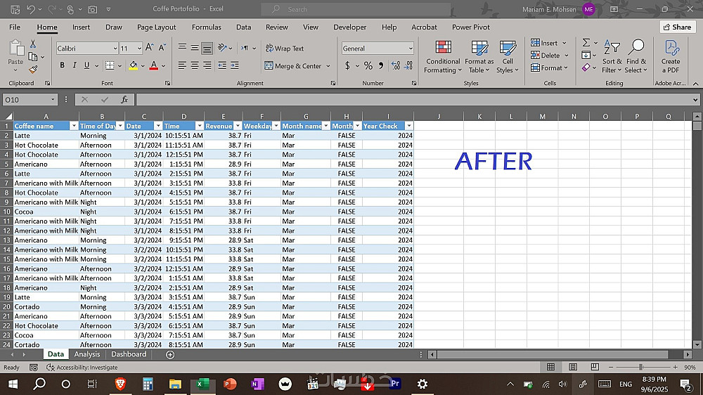The width and height of the screenshot is (703, 395).
Task: Add a new sheet
Action: (170, 355)
